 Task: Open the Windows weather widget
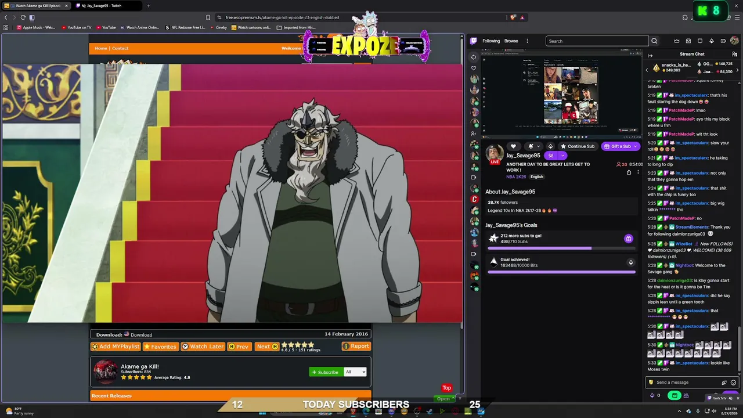(x=19, y=411)
